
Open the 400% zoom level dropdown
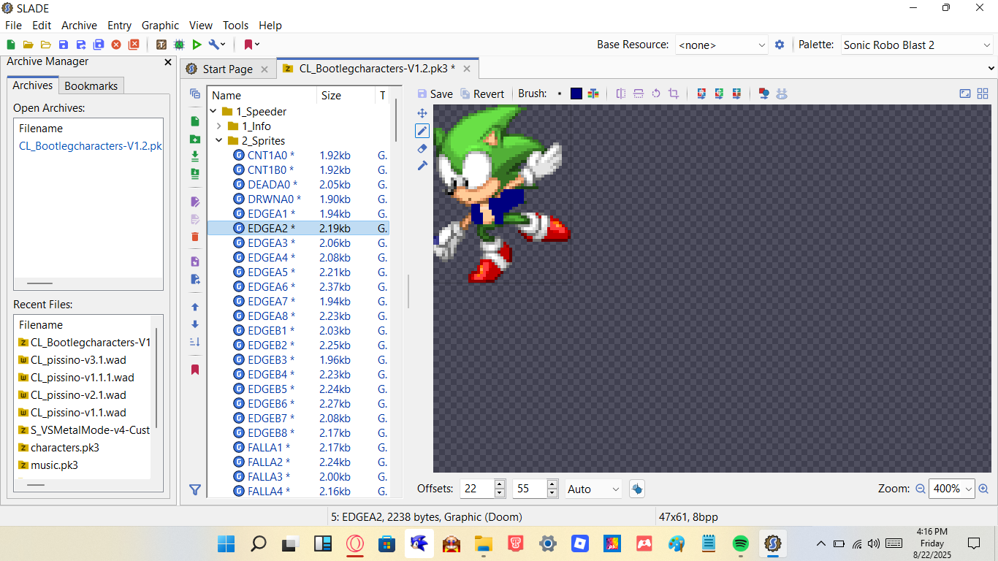(x=952, y=489)
